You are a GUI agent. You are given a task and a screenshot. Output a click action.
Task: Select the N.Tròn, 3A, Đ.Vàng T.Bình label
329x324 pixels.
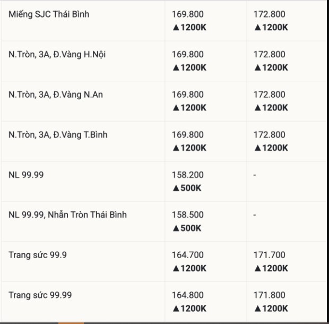tap(58, 135)
